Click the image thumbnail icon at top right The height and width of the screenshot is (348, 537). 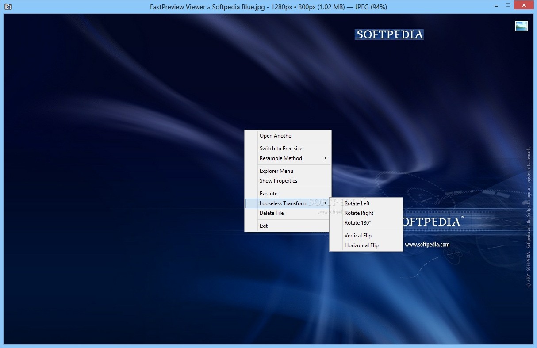click(522, 26)
